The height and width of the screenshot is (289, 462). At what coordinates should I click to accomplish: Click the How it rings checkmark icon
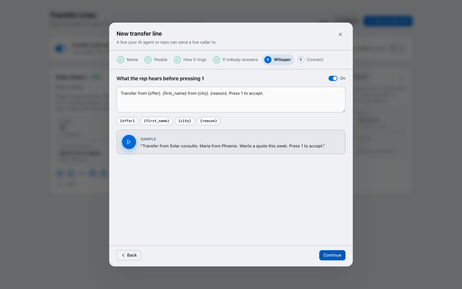tap(177, 60)
